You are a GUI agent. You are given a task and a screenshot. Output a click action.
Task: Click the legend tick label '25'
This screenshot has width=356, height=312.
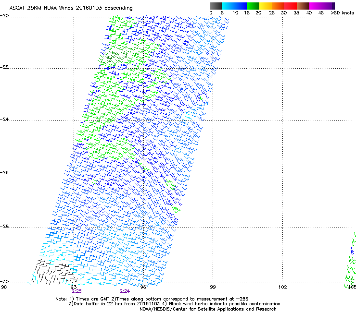(x=272, y=13)
